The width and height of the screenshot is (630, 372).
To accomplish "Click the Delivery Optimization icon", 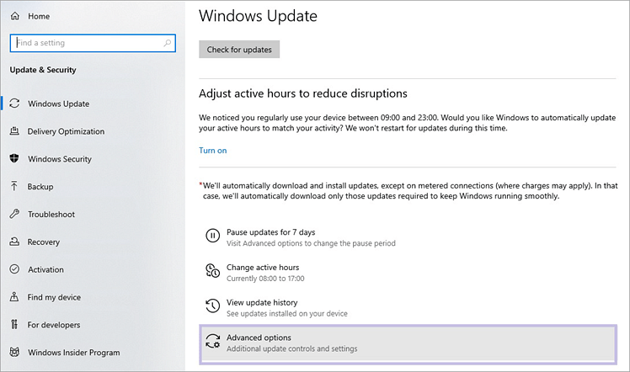I will (14, 131).
